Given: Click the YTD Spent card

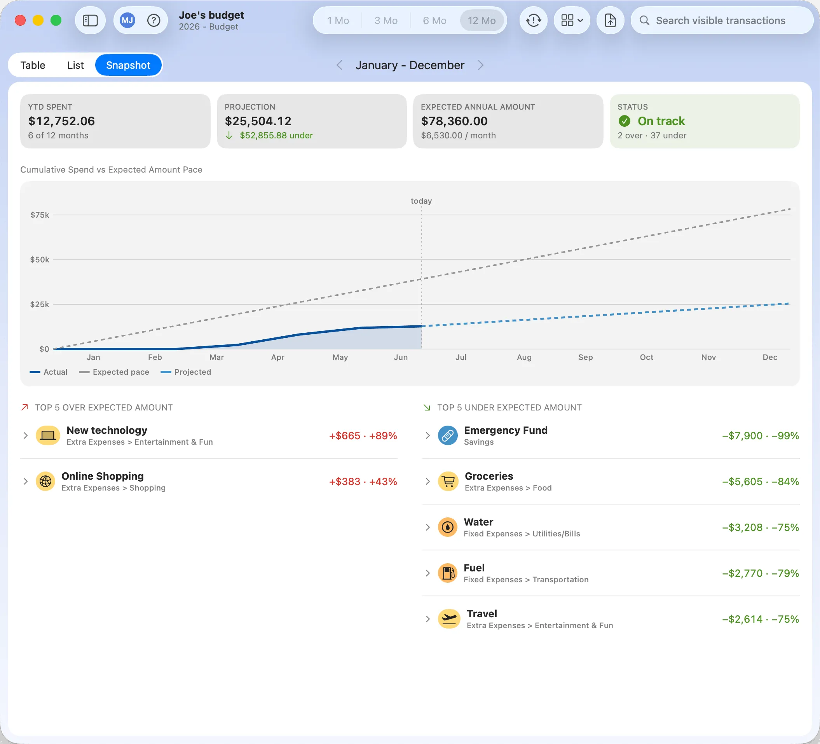Looking at the screenshot, I should [x=115, y=121].
